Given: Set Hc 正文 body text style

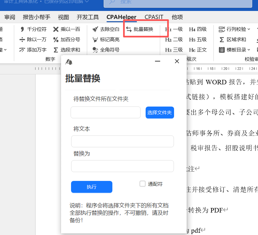Looking at the screenshot, I should tap(198, 50).
